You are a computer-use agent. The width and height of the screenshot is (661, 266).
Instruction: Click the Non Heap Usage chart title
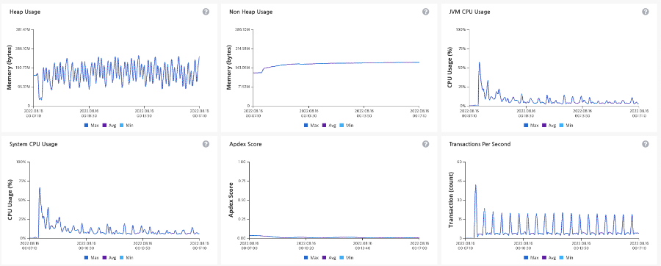(x=251, y=12)
